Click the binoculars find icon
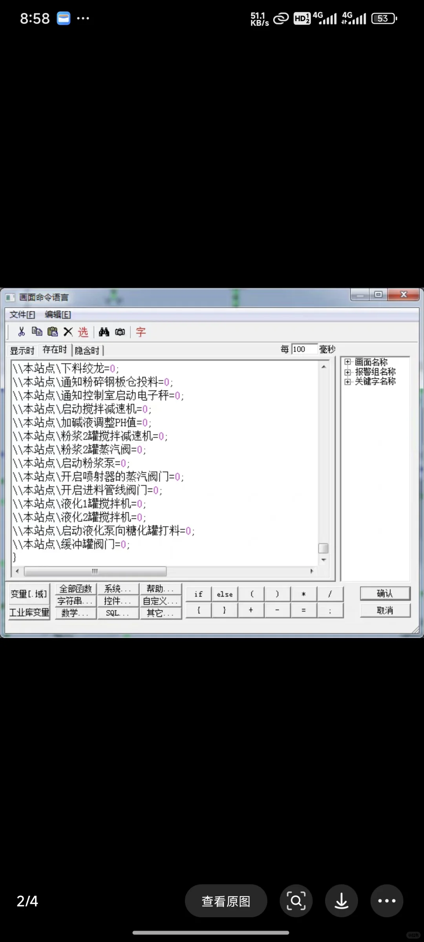The height and width of the screenshot is (942, 424). pos(104,332)
